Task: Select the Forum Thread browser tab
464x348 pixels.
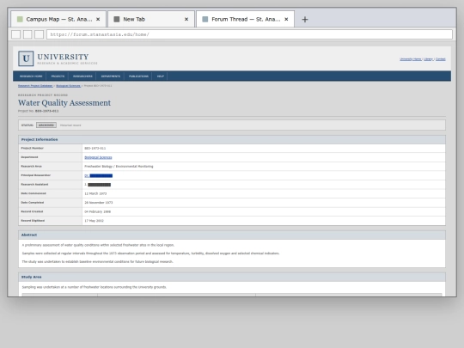Action: click(245, 19)
